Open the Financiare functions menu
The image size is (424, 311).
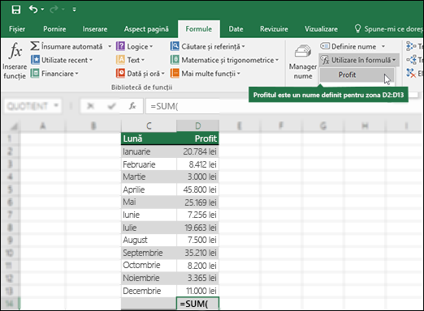click(54, 74)
